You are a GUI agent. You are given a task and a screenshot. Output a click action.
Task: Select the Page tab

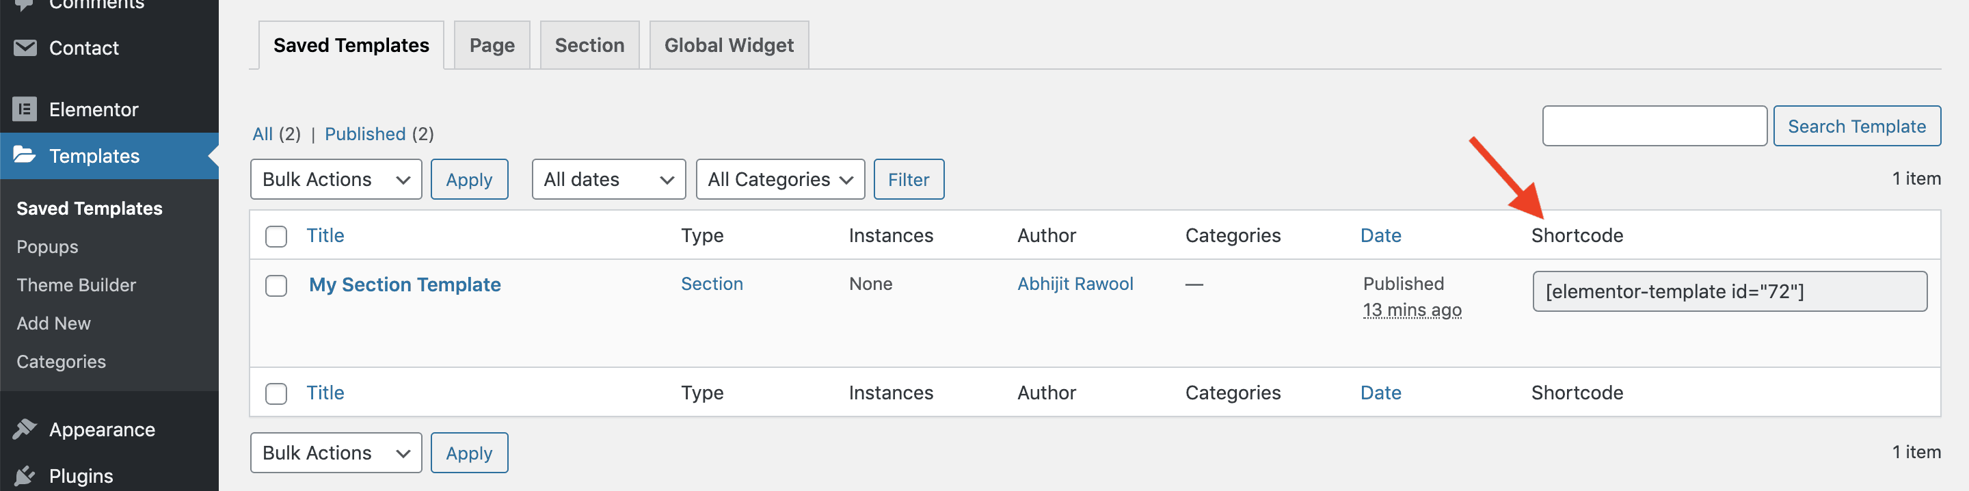coord(492,45)
